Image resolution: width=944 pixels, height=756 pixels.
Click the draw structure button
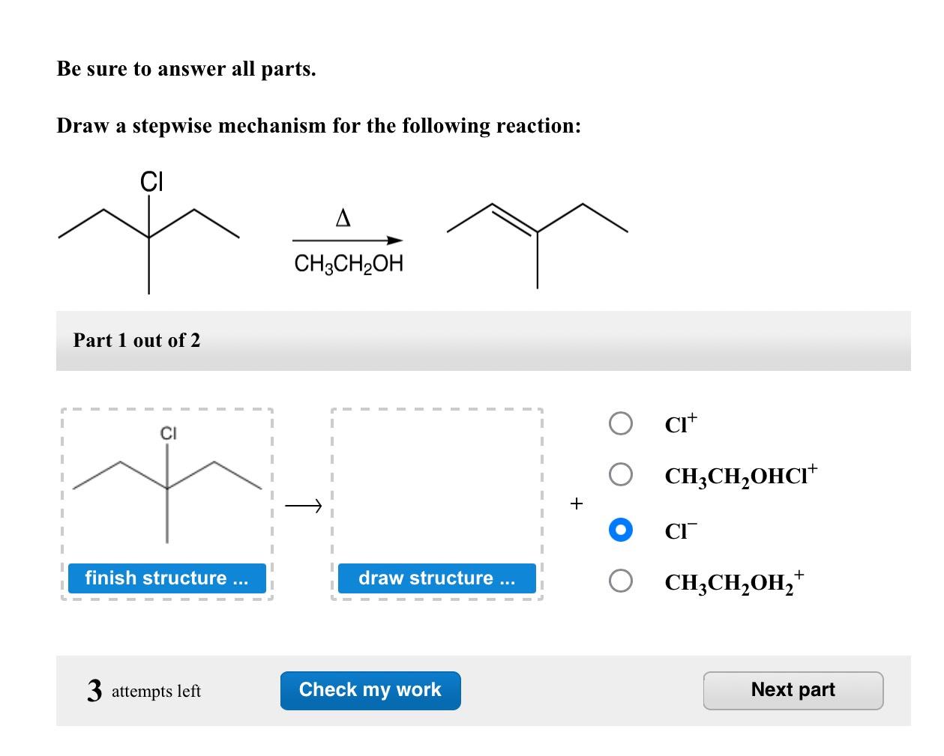tap(437, 578)
